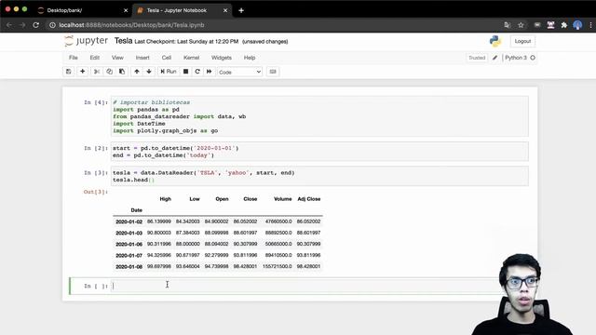Click the start/end datetime code cell In [2]
Viewport: 596px width, 335px height.
(319, 152)
